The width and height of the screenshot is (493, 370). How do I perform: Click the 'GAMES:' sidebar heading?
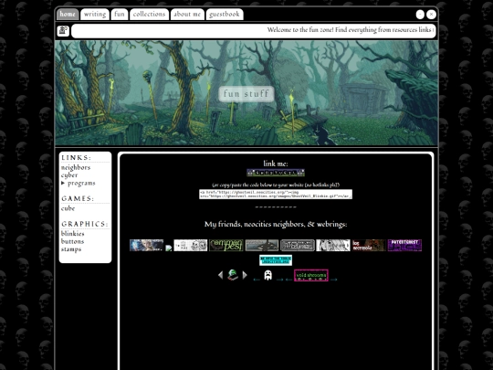pyautogui.click(x=78, y=199)
